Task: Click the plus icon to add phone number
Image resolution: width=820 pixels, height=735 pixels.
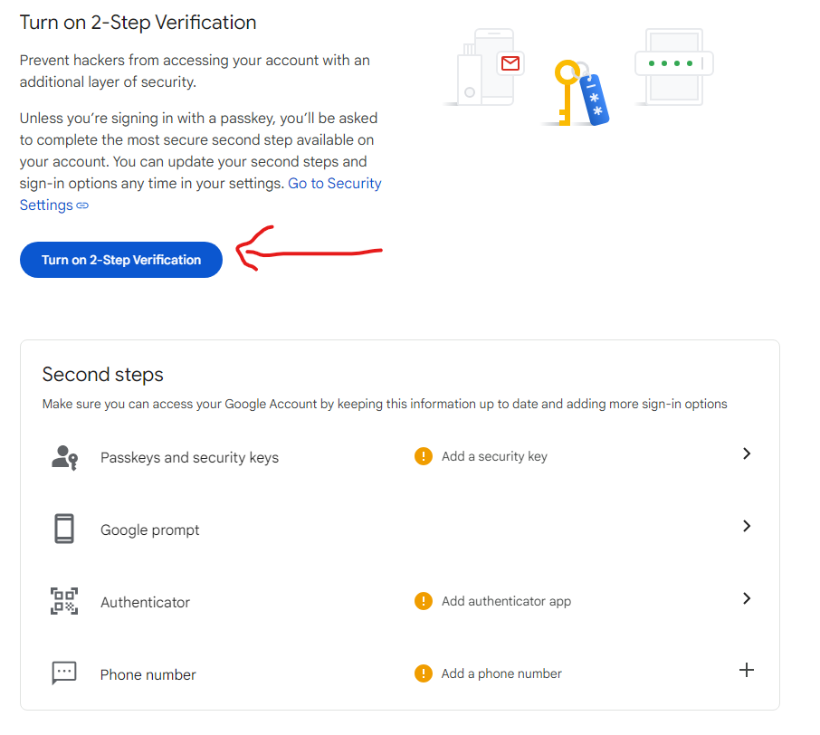Action: click(747, 670)
